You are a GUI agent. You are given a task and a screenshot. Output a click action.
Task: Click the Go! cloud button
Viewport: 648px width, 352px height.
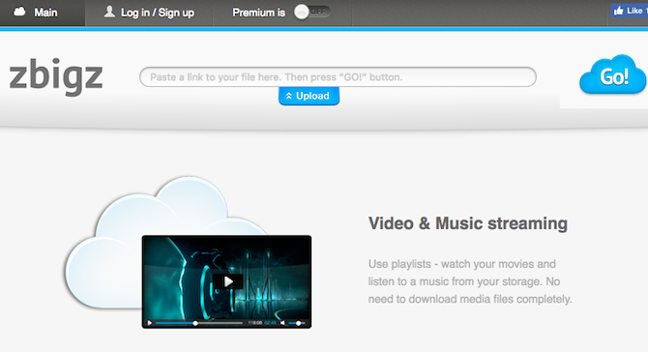(x=613, y=75)
